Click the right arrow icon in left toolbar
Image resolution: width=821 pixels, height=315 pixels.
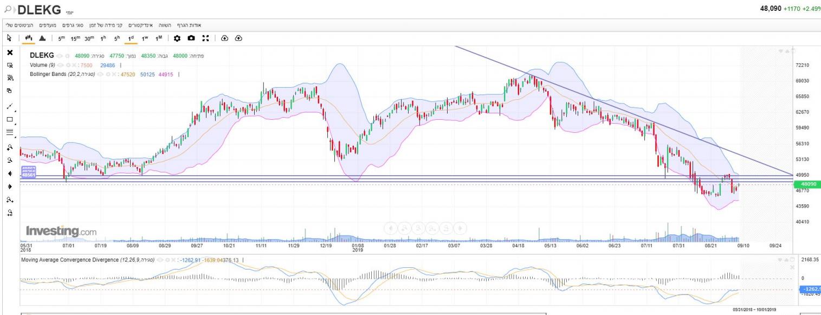tap(9, 187)
